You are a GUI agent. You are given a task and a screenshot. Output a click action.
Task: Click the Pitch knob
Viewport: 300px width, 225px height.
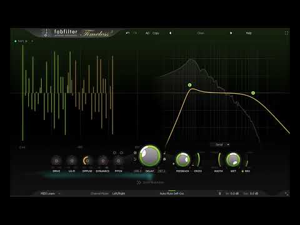click(x=118, y=161)
